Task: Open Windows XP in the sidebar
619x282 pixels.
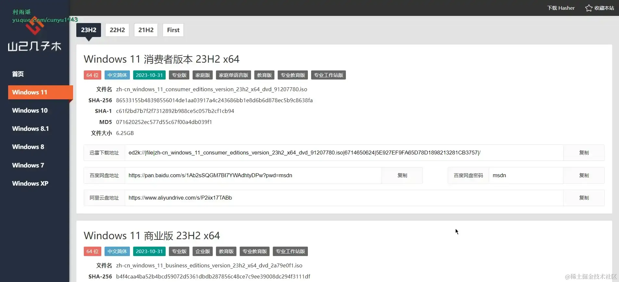Action: coord(30,183)
